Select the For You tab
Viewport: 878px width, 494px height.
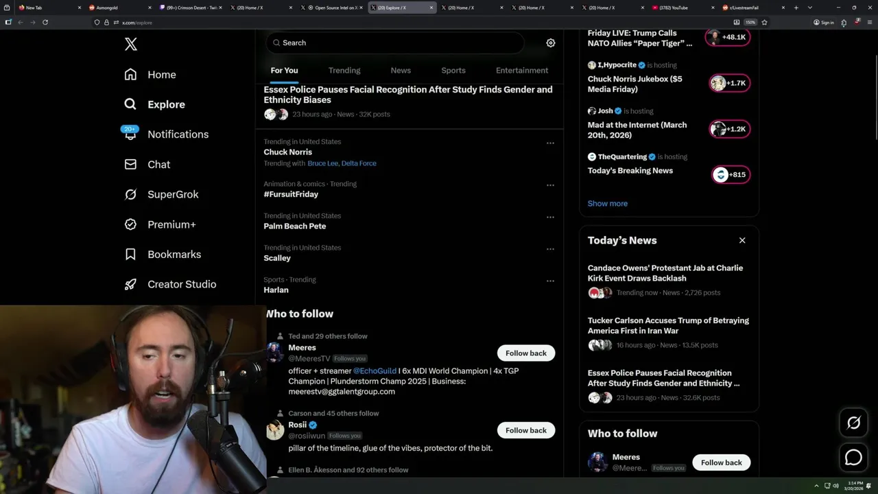284,71
